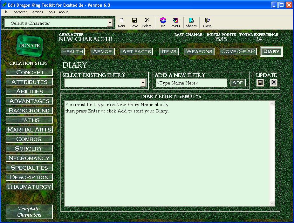
Task: Open the Settings menu
Action: pyautogui.click(x=37, y=12)
